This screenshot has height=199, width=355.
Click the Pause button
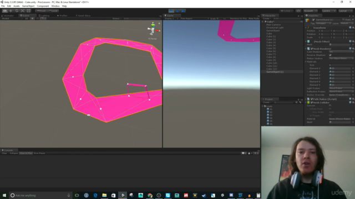tap(177, 11)
